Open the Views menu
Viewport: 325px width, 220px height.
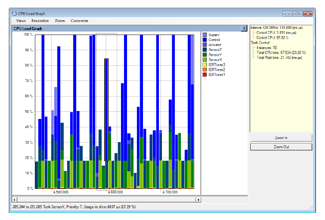[21, 21]
